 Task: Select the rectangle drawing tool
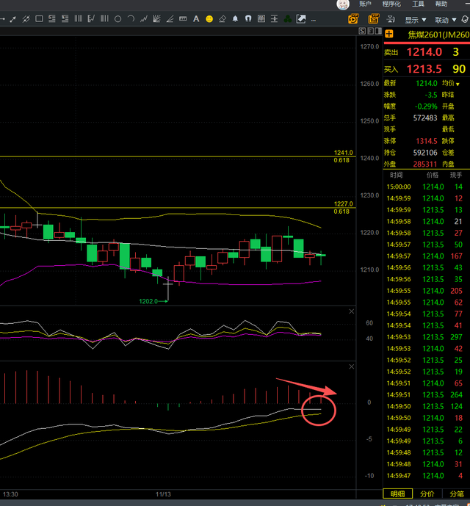coord(39,19)
